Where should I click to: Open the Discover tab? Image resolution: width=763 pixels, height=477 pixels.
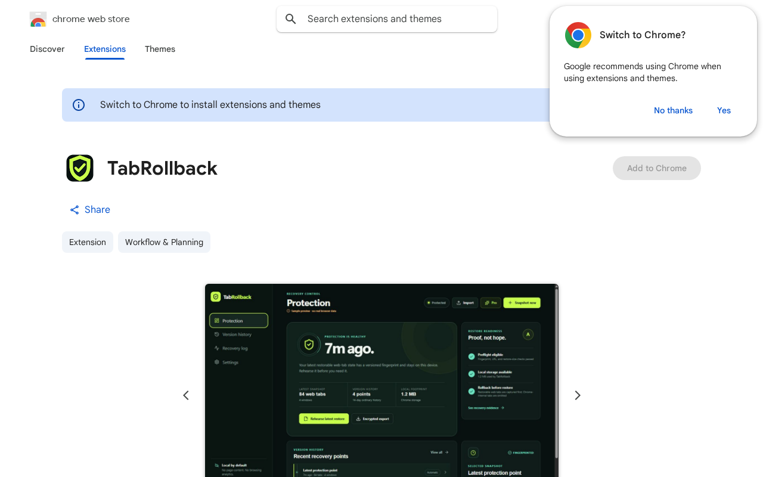tap(47, 49)
